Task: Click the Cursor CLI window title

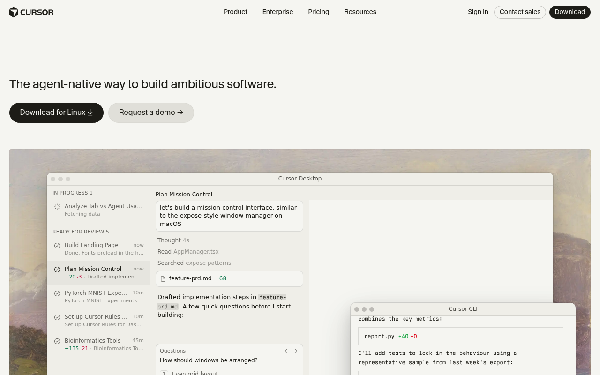Action: coord(463,309)
